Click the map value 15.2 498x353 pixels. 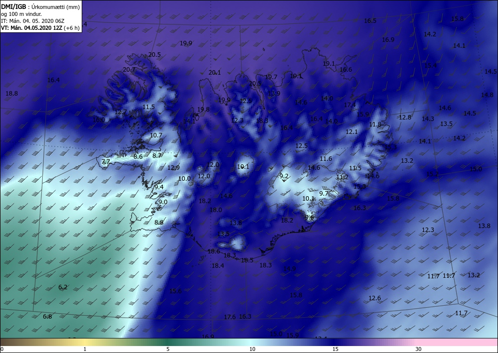432,174
